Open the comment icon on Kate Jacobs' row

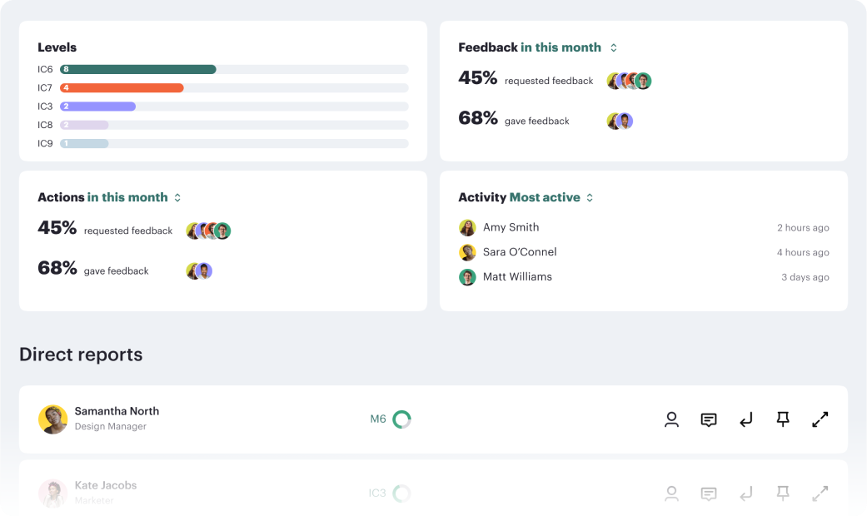point(708,494)
